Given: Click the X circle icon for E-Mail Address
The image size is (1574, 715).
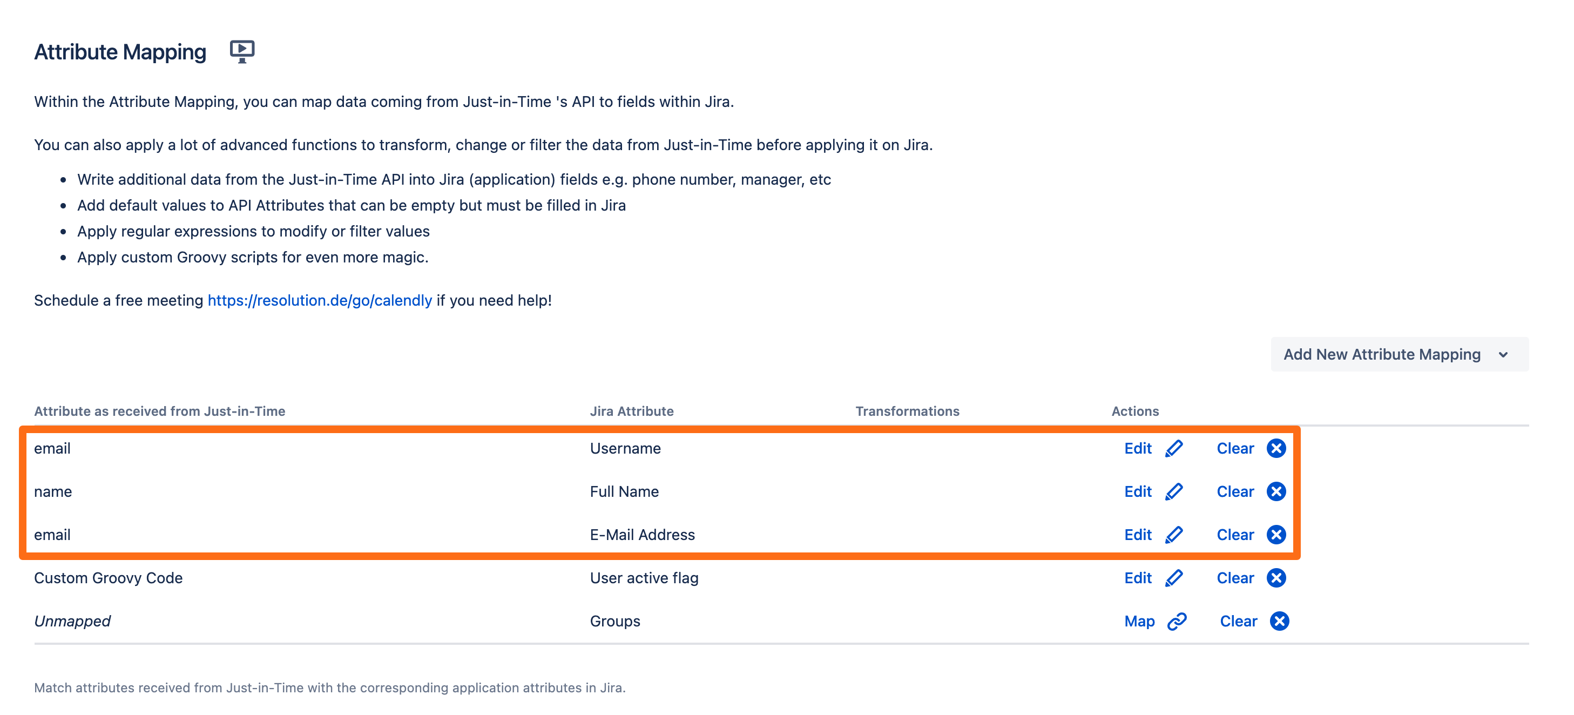Looking at the screenshot, I should 1276,535.
